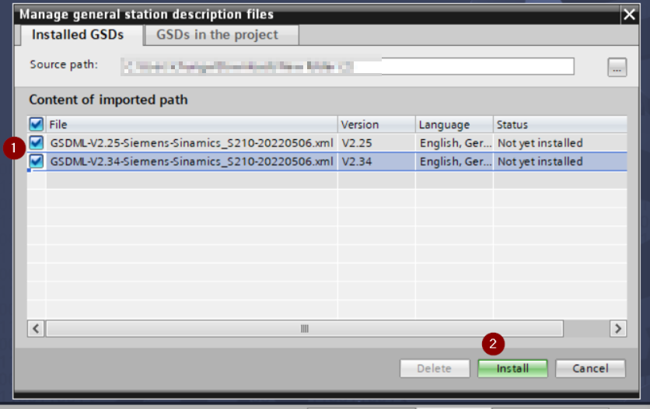Image resolution: width=650 pixels, height=409 pixels.
Task: Select GSDML-V2.34-Siemens-Sinamics_S210-20220506.xml file name
Action: point(191,161)
